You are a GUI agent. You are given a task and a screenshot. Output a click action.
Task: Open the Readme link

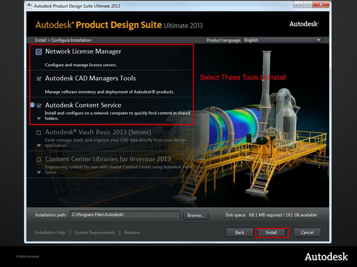132,233
